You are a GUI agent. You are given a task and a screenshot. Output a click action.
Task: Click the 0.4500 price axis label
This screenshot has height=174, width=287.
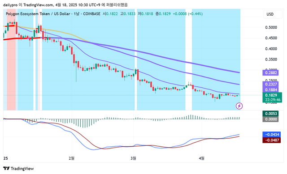pyautogui.click(x=271, y=38)
